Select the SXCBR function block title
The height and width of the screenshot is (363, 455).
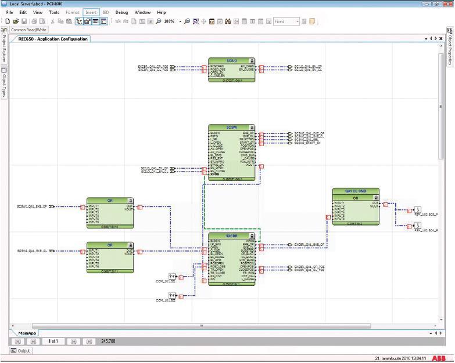231,236
